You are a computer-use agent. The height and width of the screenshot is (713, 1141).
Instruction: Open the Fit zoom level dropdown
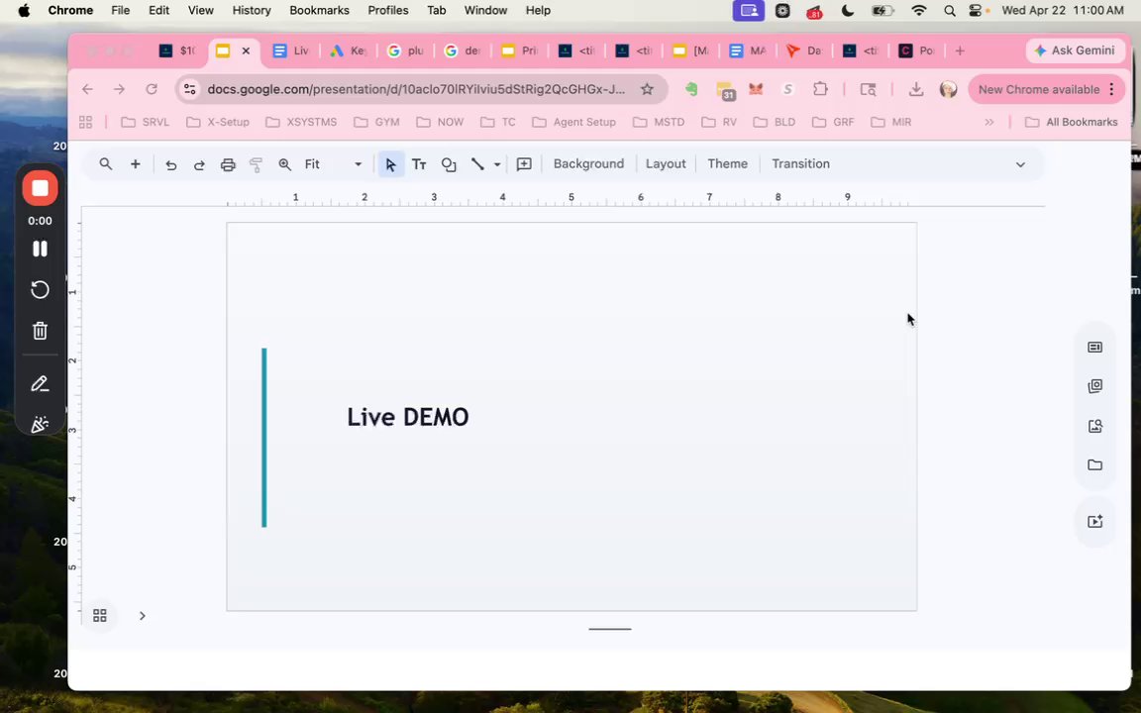(x=333, y=163)
